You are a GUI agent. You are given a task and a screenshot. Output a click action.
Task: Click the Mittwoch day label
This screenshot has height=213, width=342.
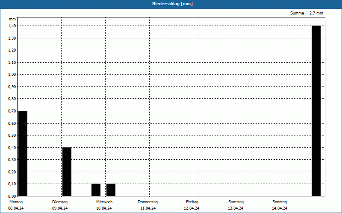click(104, 202)
